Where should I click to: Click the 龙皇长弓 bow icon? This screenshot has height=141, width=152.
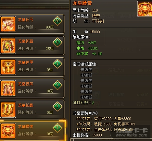tap(8, 24)
